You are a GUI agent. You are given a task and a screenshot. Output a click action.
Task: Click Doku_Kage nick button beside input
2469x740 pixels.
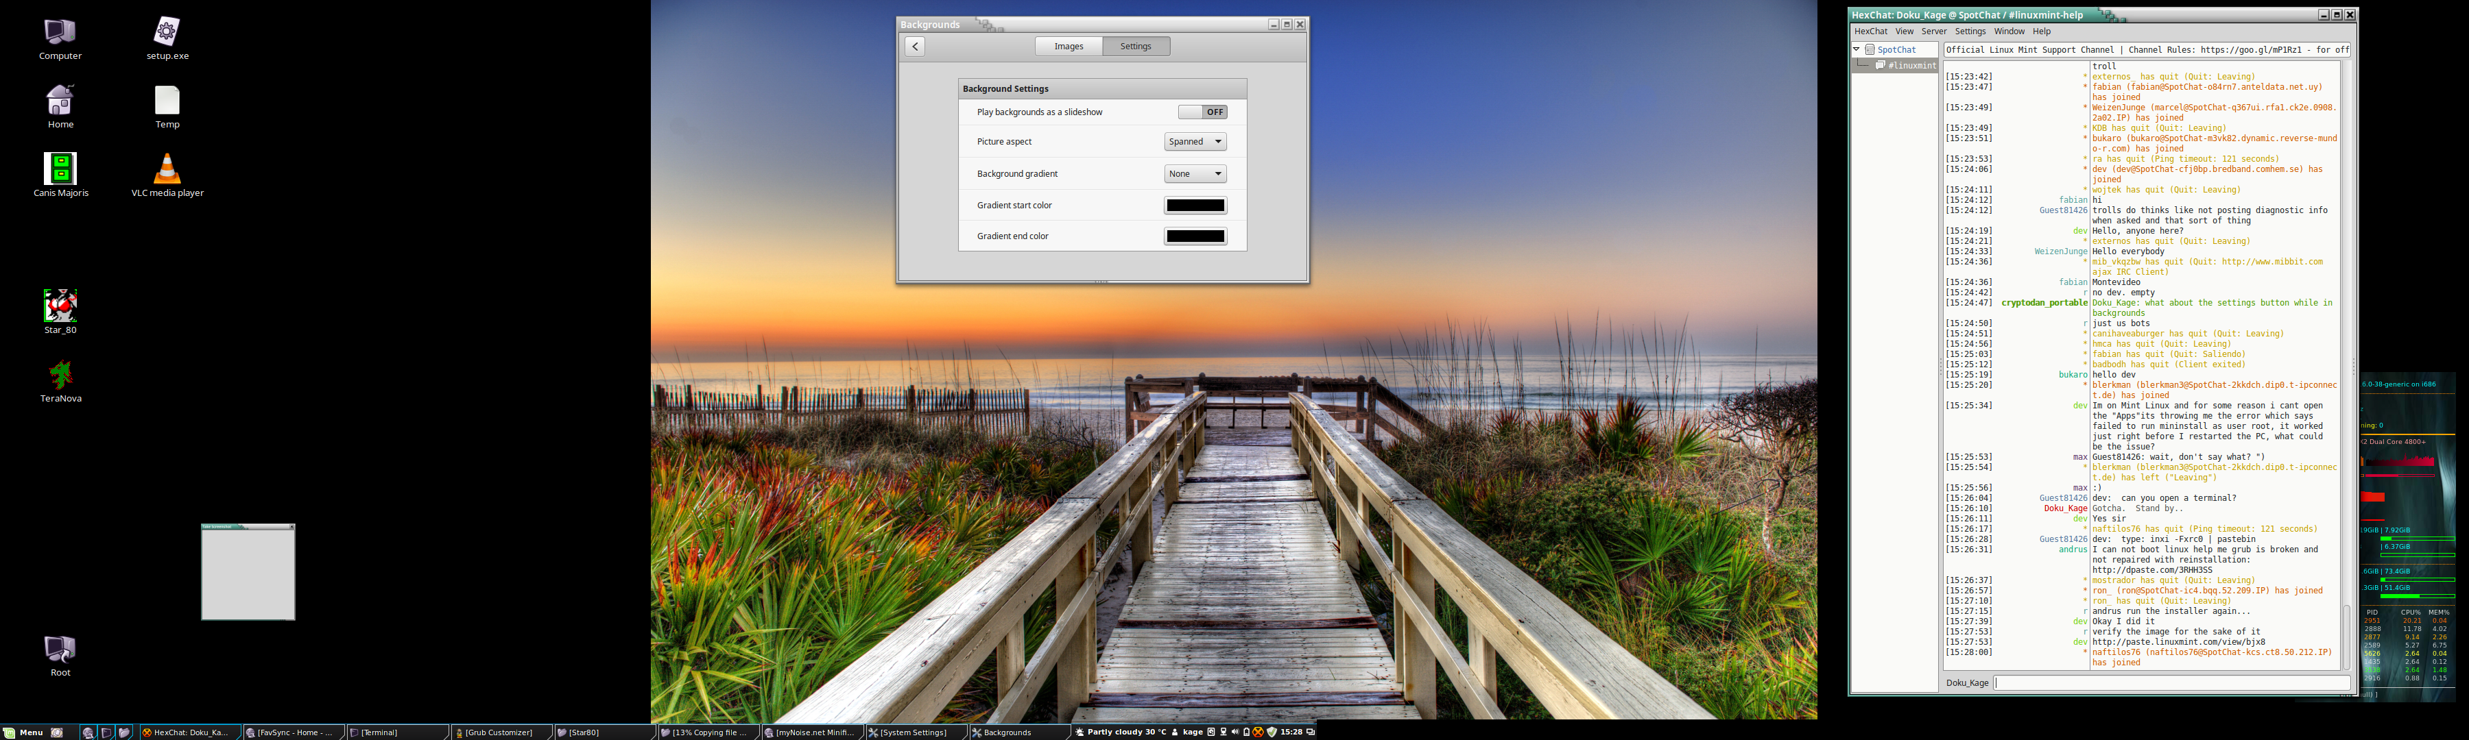click(1967, 682)
